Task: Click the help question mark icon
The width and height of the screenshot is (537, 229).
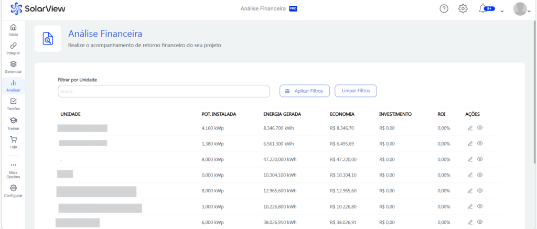Action: click(x=444, y=9)
